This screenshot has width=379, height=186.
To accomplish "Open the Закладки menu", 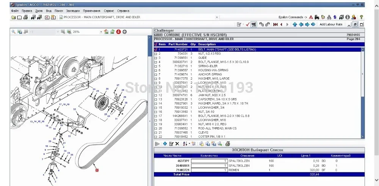I will coord(73,11).
